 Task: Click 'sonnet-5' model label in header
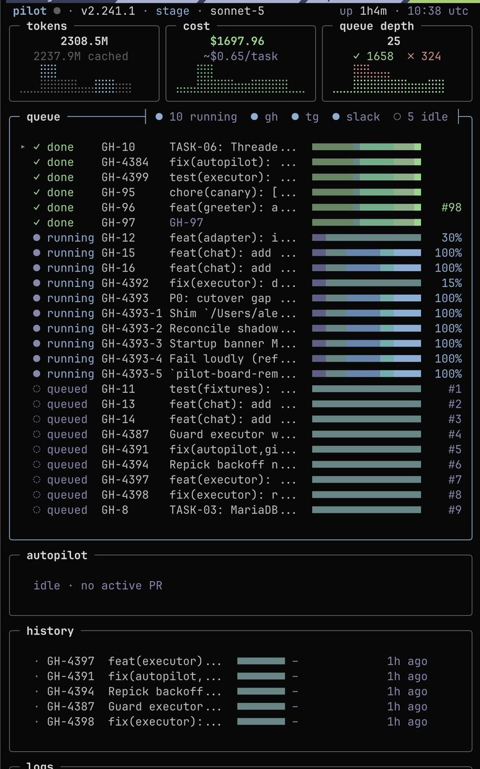[x=237, y=11]
